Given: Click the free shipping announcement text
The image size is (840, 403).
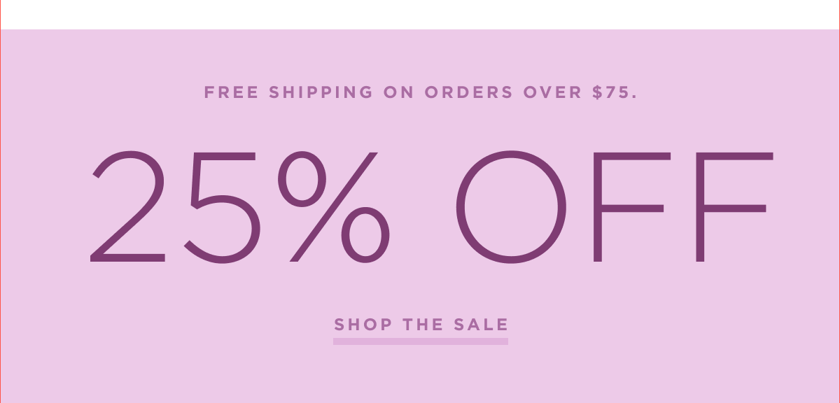Looking at the screenshot, I should click(421, 92).
